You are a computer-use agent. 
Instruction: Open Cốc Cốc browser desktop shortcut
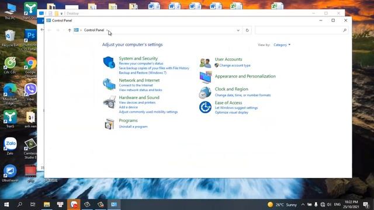click(10, 65)
